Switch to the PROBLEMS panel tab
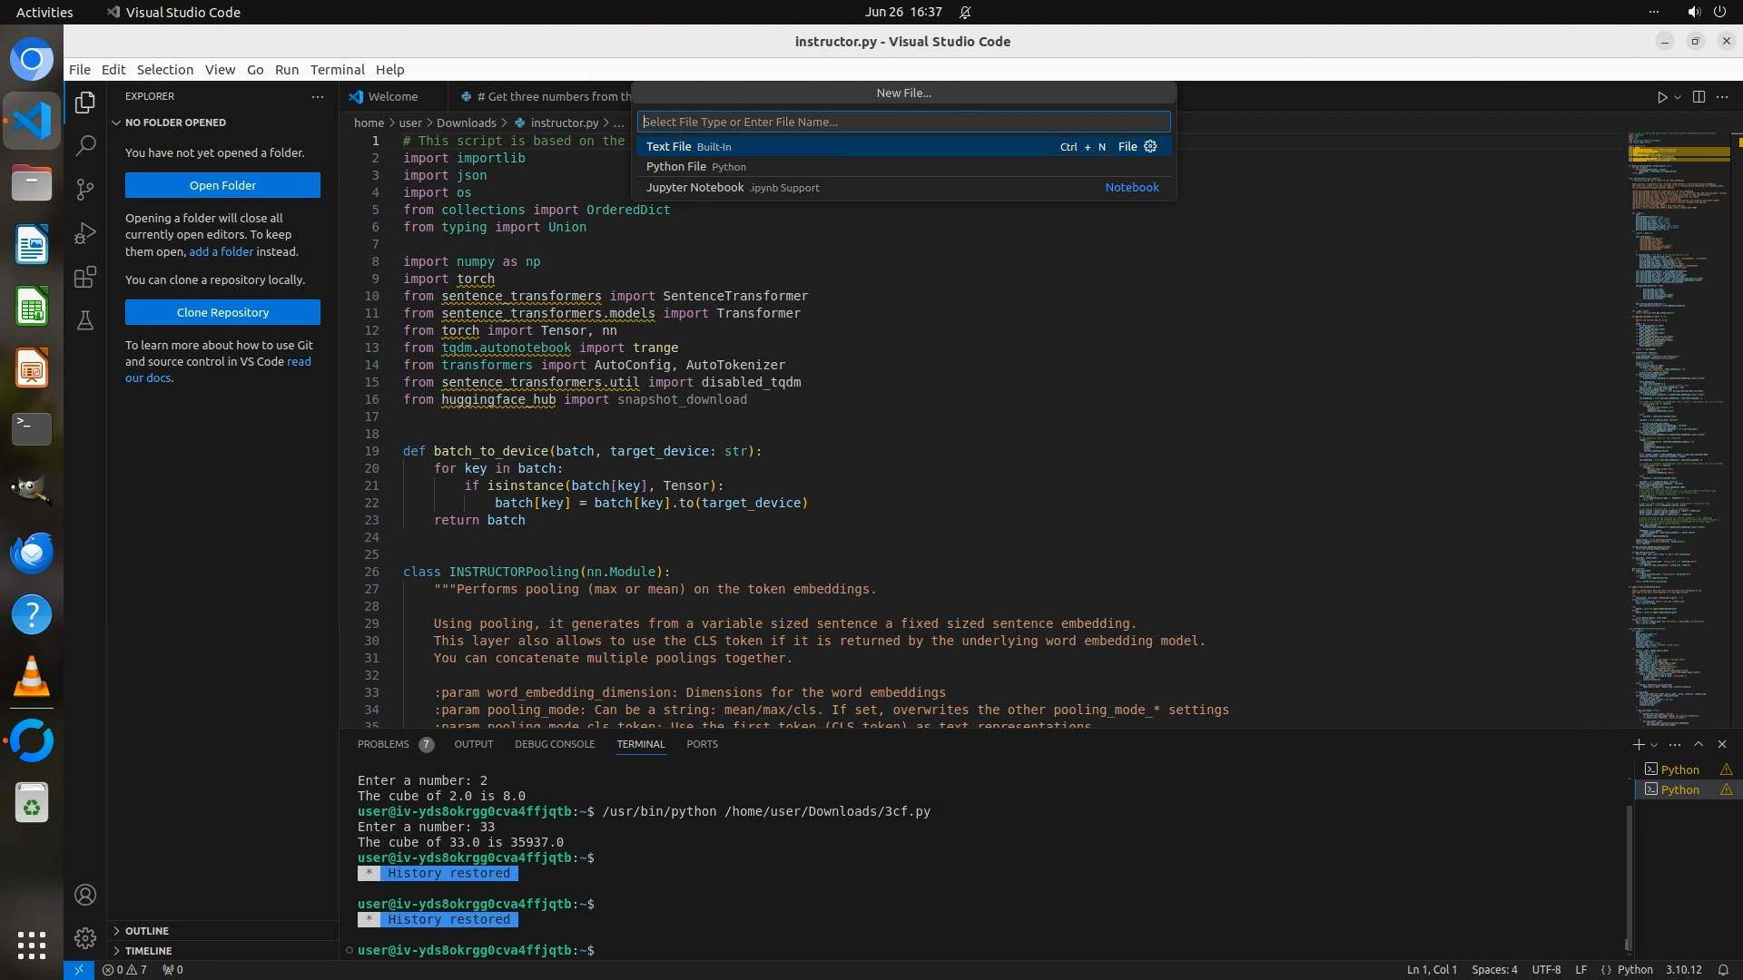This screenshot has width=1743, height=980. 383,744
